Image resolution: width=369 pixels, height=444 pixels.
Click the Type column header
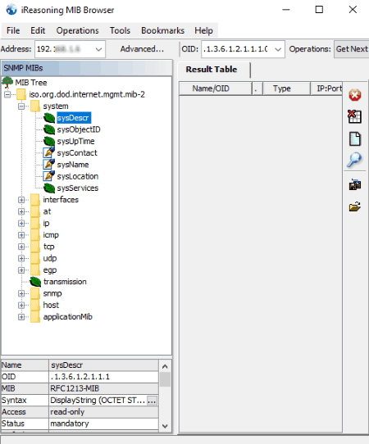click(x=286, y=88)
